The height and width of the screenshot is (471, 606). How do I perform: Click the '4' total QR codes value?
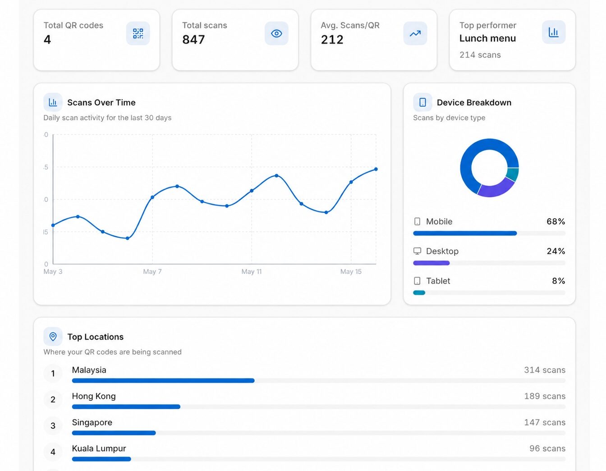[47, 40]
